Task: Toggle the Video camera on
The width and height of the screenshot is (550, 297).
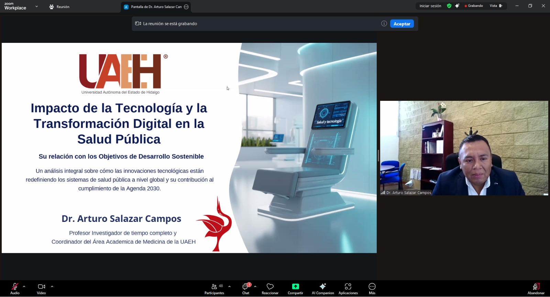Action: pos(41,288)
